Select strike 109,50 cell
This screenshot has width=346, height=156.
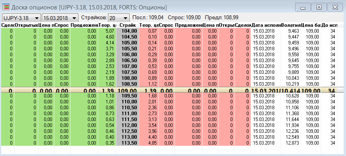coord(127,96)
